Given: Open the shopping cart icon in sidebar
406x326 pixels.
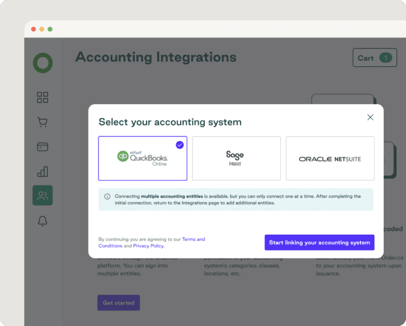Looking at the screenshot, I should tap(42, 122).
